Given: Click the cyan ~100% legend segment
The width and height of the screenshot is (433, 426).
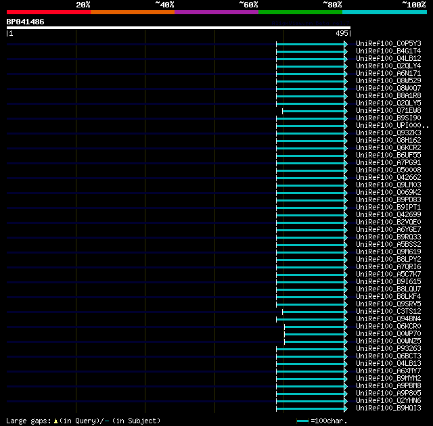Looking at the screenshot, I should point(384,12).
